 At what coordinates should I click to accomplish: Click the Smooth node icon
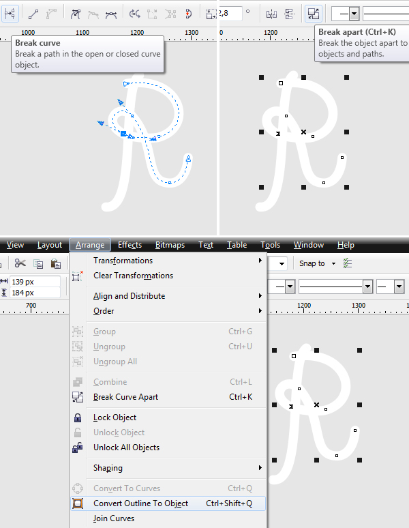(93, 14)
